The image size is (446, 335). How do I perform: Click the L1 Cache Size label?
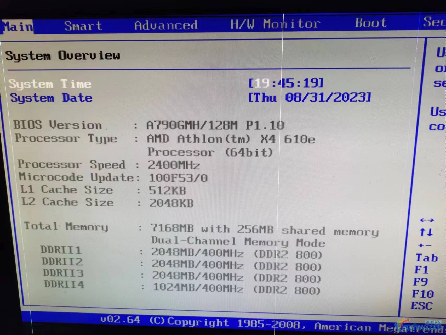(x=67, y=189)
